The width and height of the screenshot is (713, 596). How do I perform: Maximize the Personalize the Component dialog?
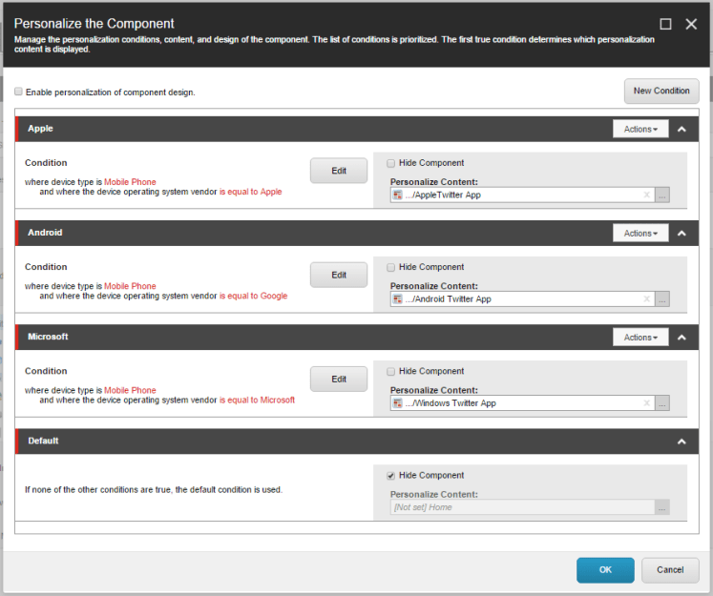pyautogui.click(x=666, y=24)
